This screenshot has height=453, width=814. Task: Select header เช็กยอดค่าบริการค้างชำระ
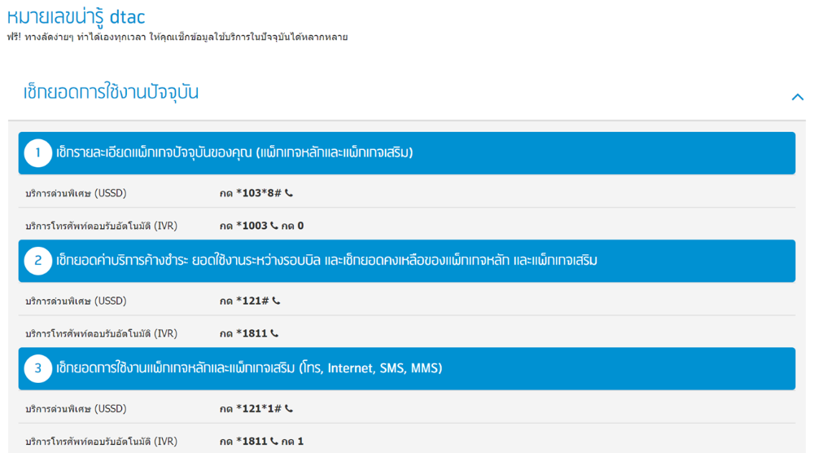[406, 261]
